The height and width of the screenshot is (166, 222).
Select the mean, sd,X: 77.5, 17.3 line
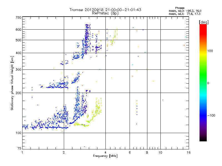[x=185, y=14]
